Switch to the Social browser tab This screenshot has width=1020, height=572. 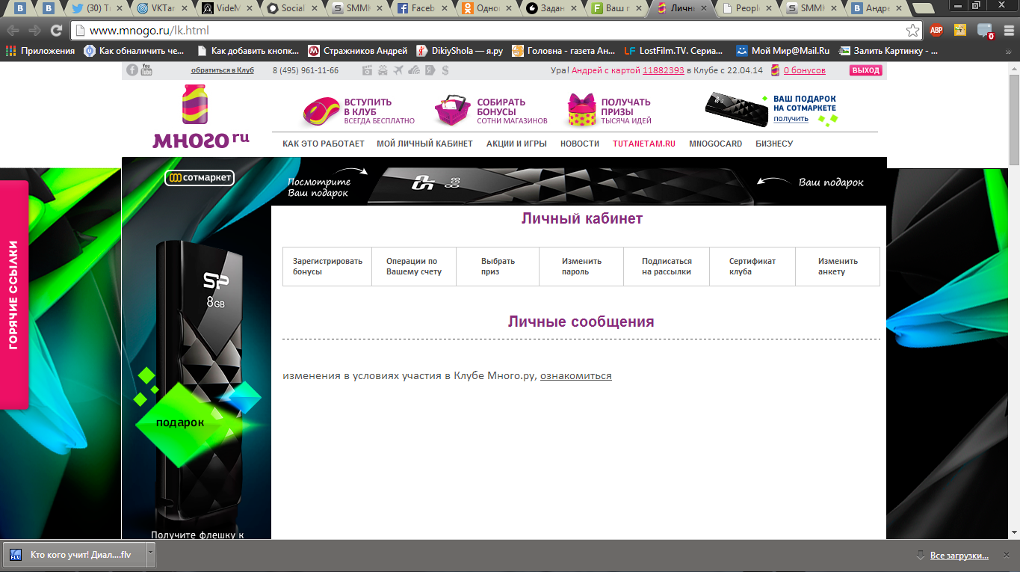[x=291, y=9]
